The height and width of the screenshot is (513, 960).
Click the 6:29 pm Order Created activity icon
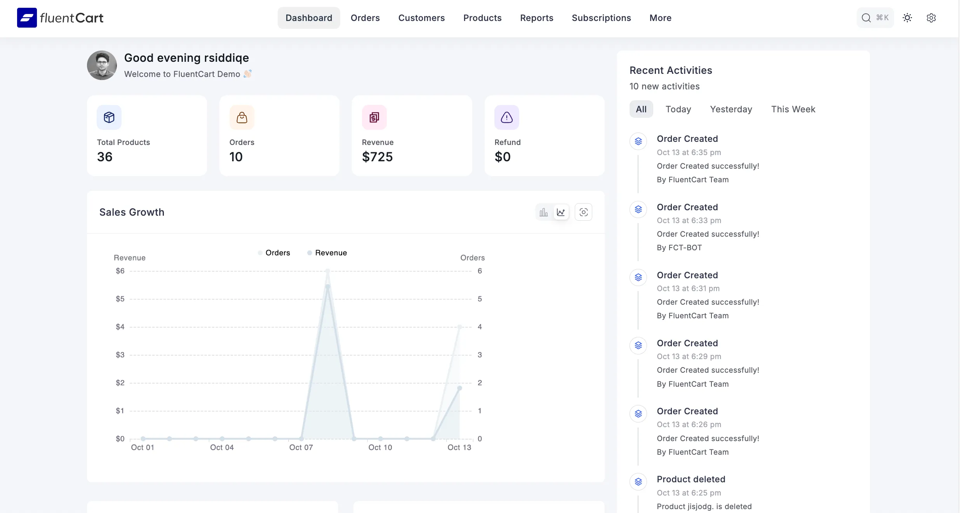(x=638, y=345)
